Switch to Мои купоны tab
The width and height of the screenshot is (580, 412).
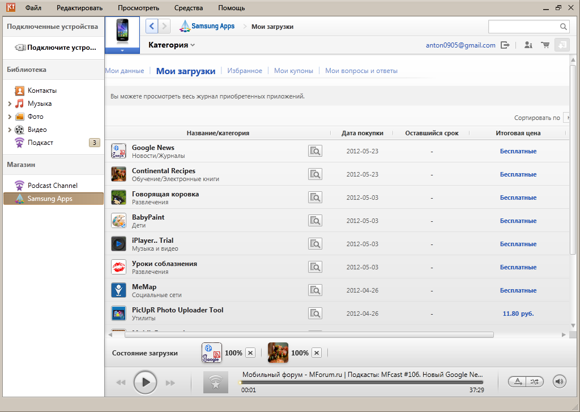[x=294, y=71]
